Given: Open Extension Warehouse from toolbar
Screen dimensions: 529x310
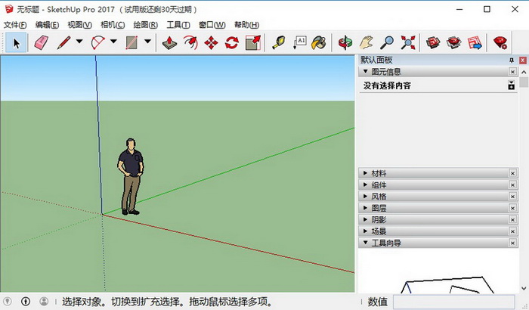Looking at the screenshot, I should [x=453, y=43].
